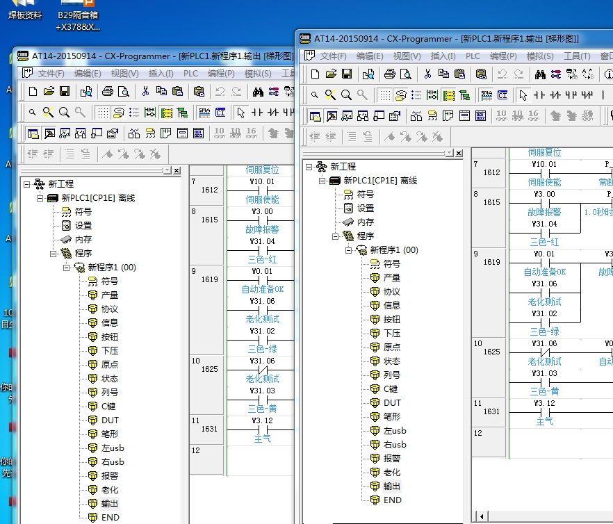The image size is (613, 524).
Task: Select arrow selection mode in right window
Action: coord(523,95)
